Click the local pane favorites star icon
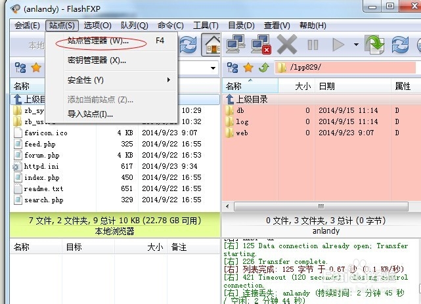 point(36,68)
